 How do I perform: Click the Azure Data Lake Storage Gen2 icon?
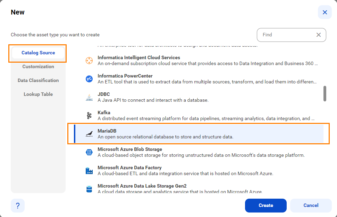(x=89, y=189)
